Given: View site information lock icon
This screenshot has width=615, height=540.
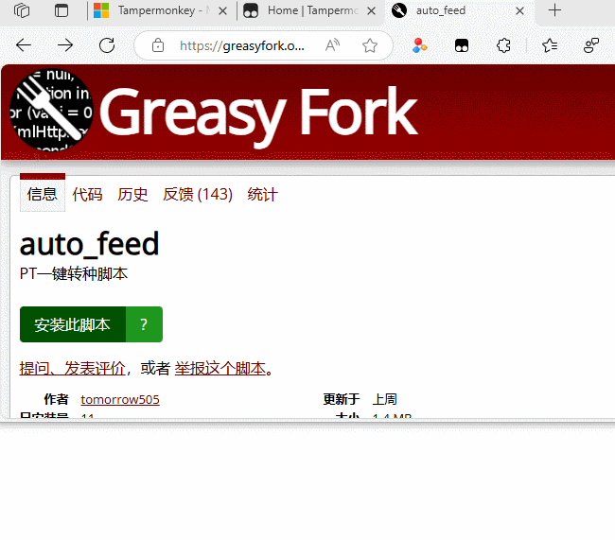Looking at the screenshot, I should tap(158, 45).
